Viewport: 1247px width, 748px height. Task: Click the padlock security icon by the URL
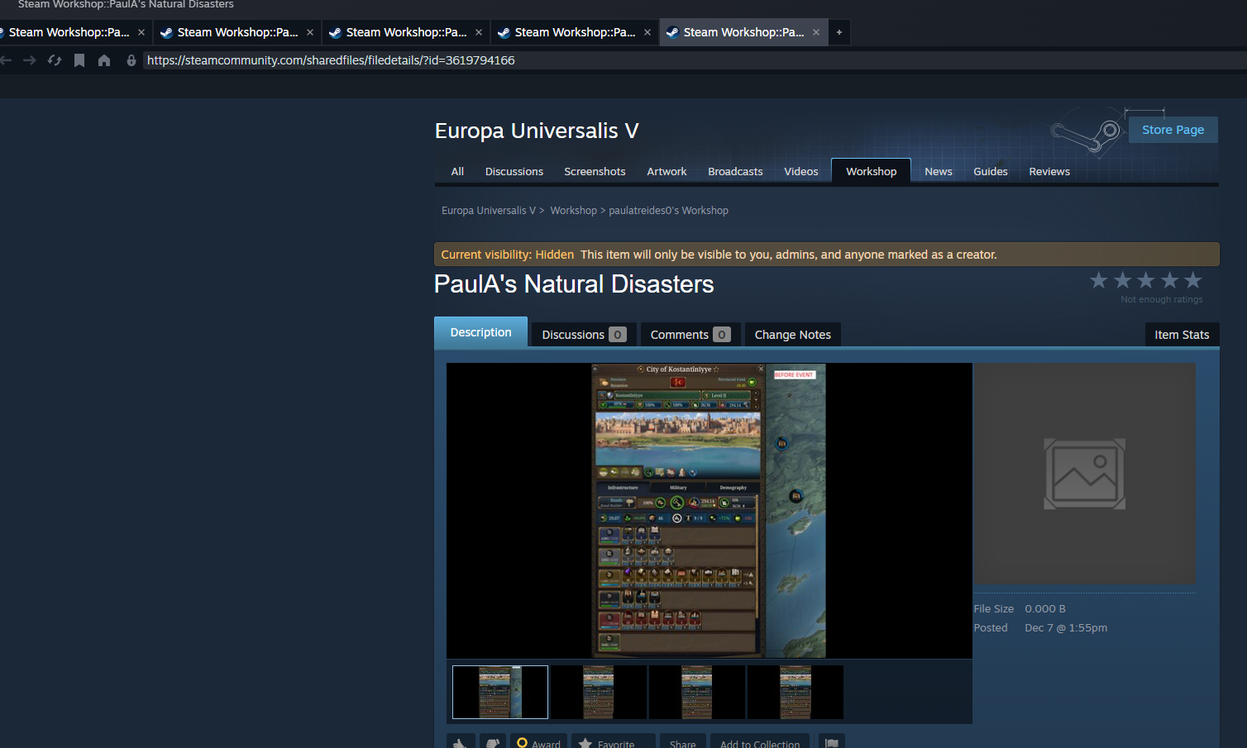[131, 60]
